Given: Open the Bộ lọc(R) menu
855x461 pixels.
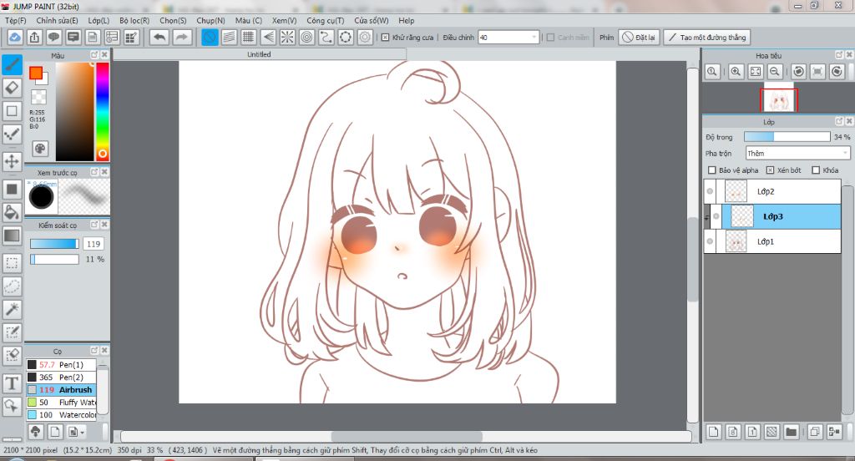Looking at the screenshot, I should click(134, 20).
